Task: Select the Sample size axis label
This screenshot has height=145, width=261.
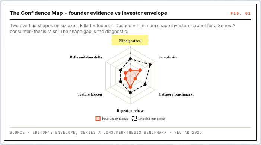Action: 168,57
